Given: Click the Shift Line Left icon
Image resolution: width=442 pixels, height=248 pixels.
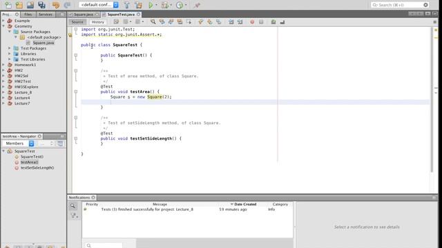Looking at the screenshot, I should pos(231,22).
